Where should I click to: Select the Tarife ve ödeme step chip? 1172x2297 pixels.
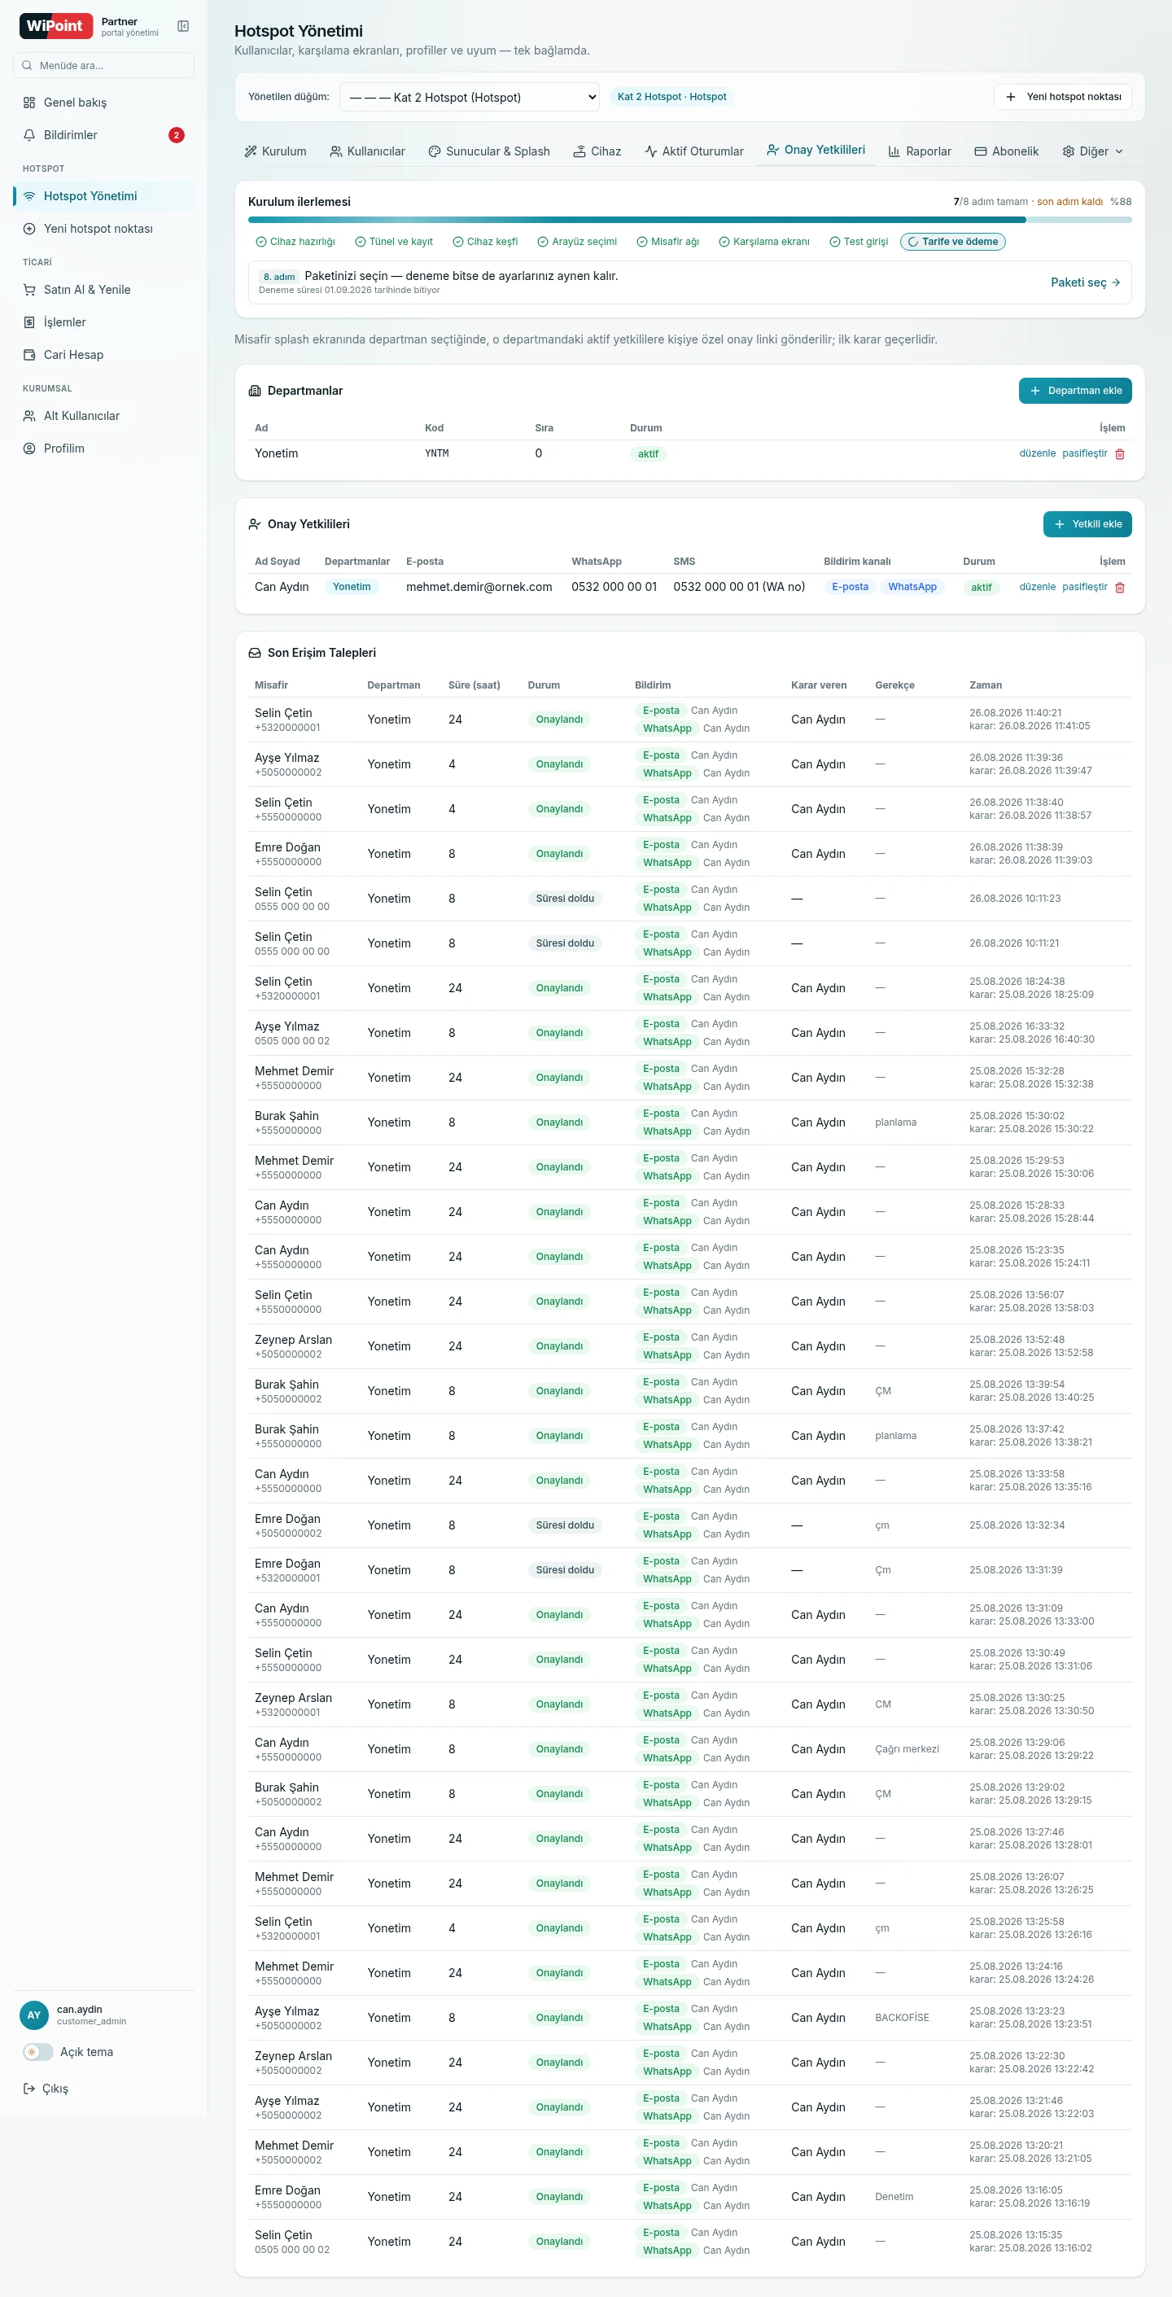click(952, 242)
